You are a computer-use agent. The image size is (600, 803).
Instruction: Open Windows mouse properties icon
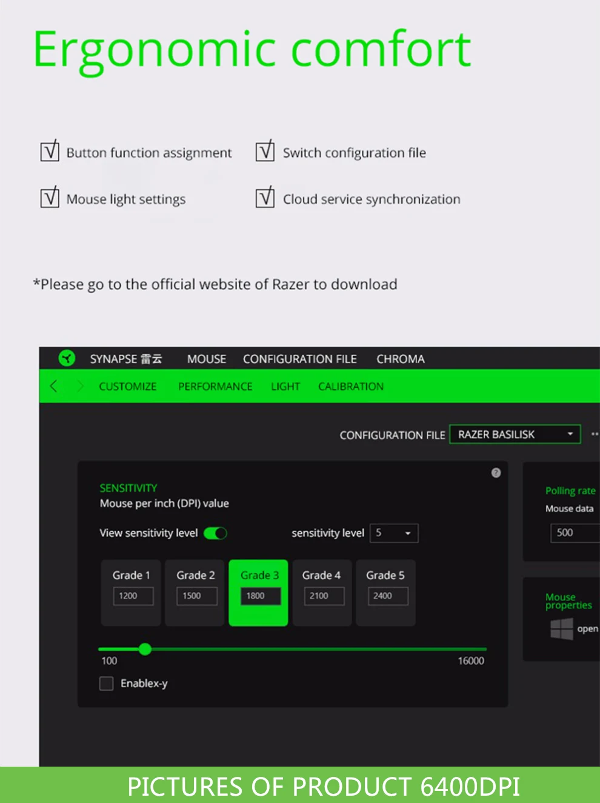[561, 629]
